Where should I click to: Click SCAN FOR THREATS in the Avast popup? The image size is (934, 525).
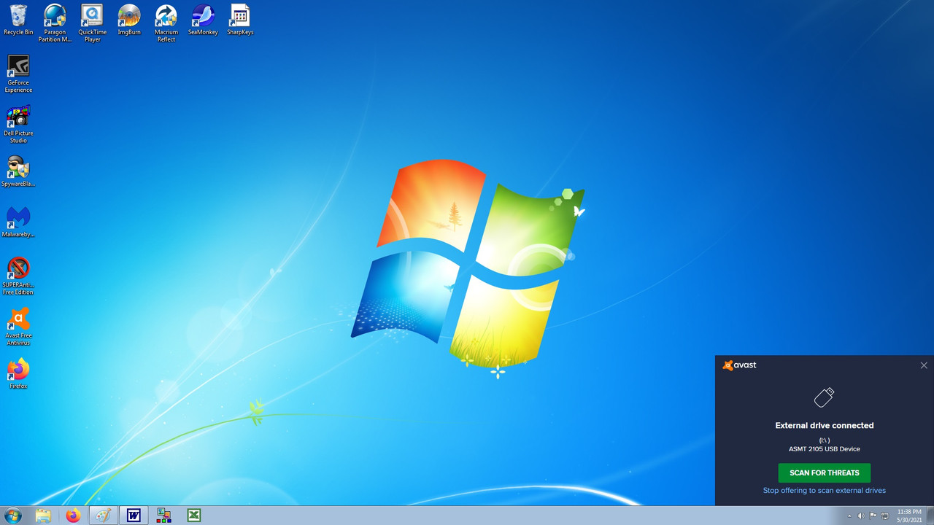pos(824,472)
